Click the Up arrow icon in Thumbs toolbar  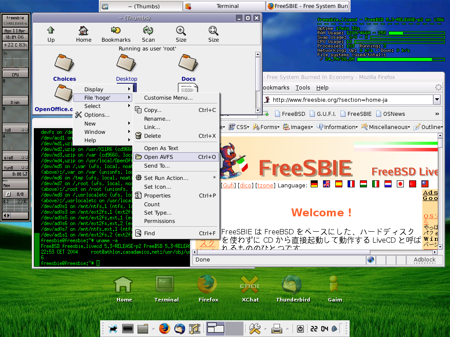51,30
